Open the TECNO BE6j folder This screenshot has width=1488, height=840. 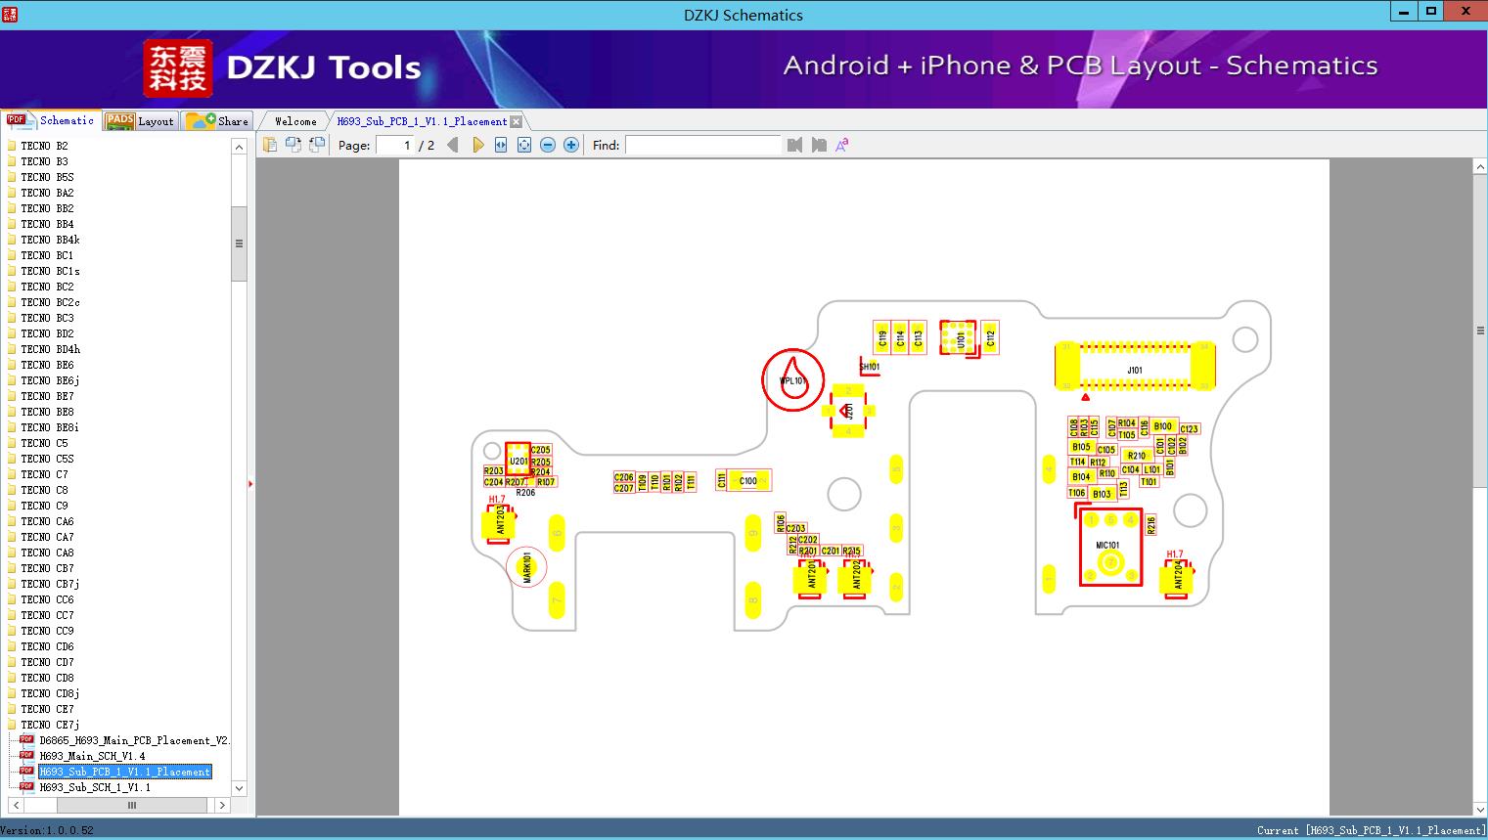(x=50, y=380)
